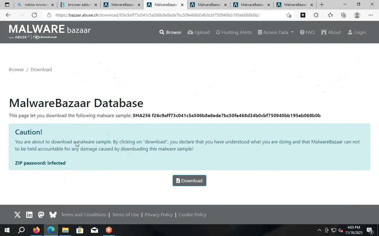This screenshot has height=236, width=379.
Task: Go back to the previous page
Action: click(x=8, y=15)
